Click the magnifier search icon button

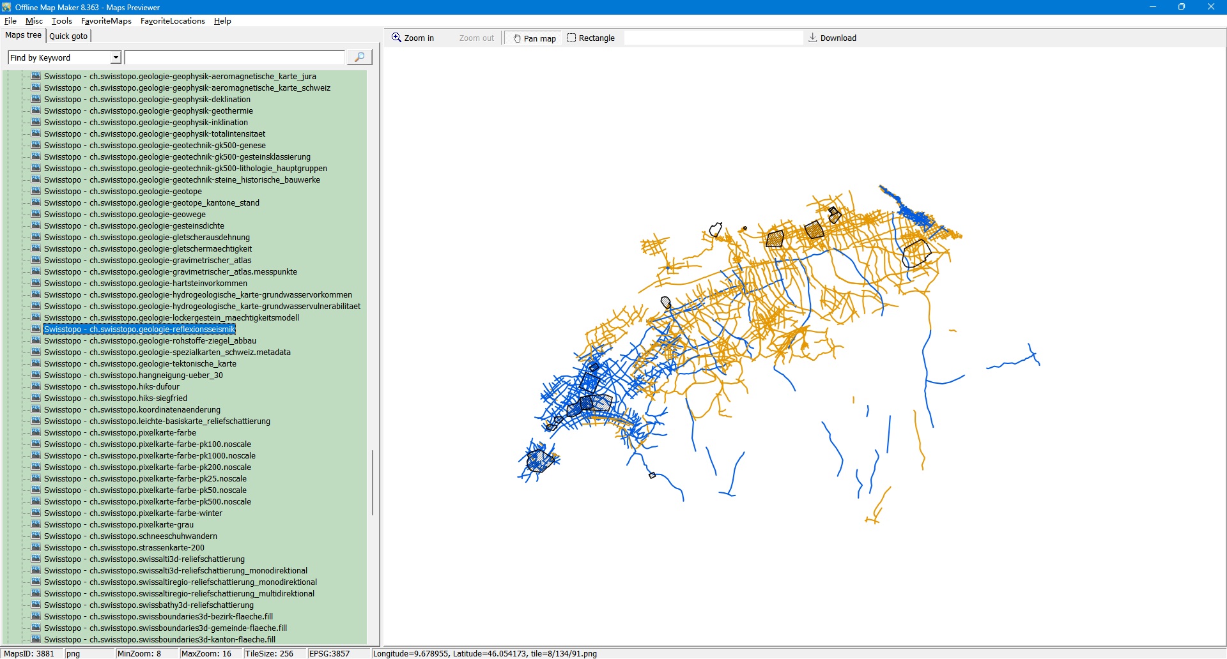[x=359, y=57]
